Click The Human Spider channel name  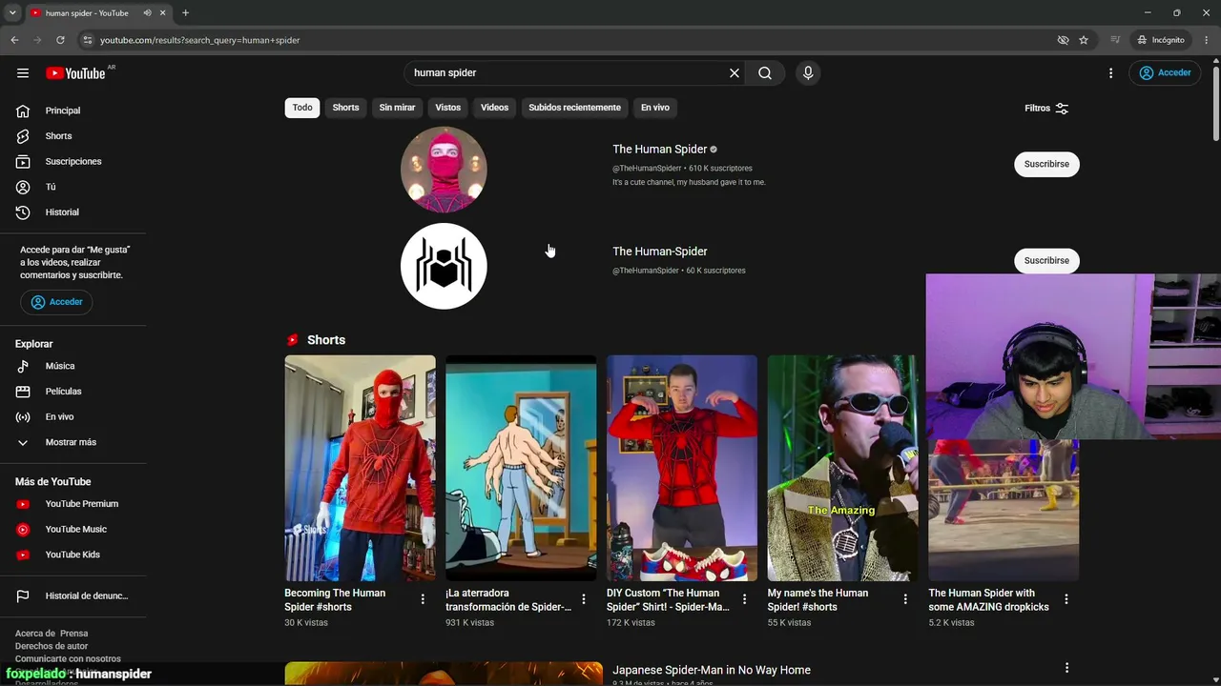[x=660, y=150]
